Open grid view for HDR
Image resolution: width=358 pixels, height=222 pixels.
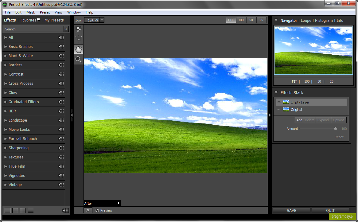click(61, 111)
